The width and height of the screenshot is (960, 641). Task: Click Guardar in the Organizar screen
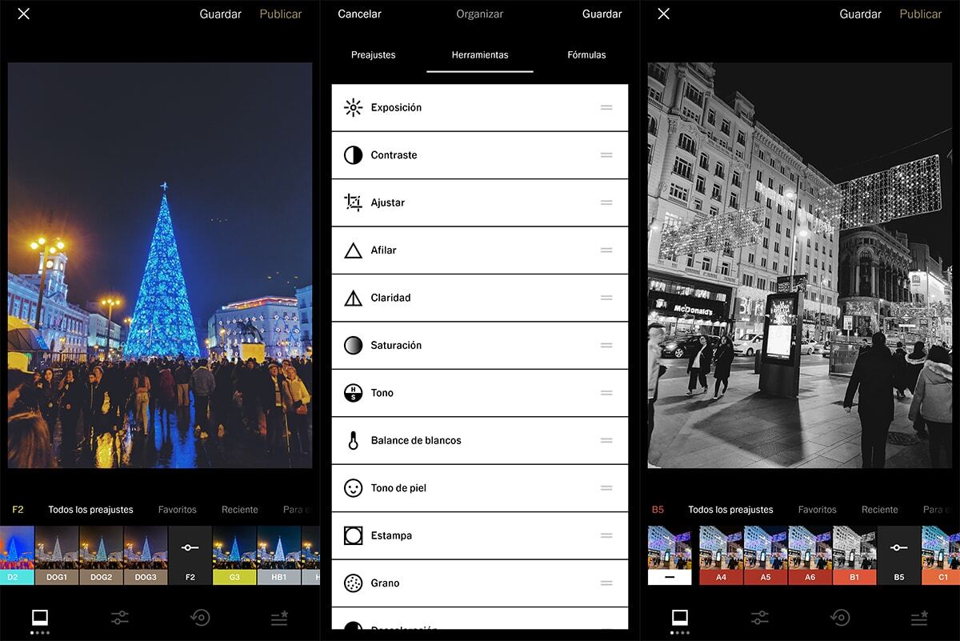[602, 14]
